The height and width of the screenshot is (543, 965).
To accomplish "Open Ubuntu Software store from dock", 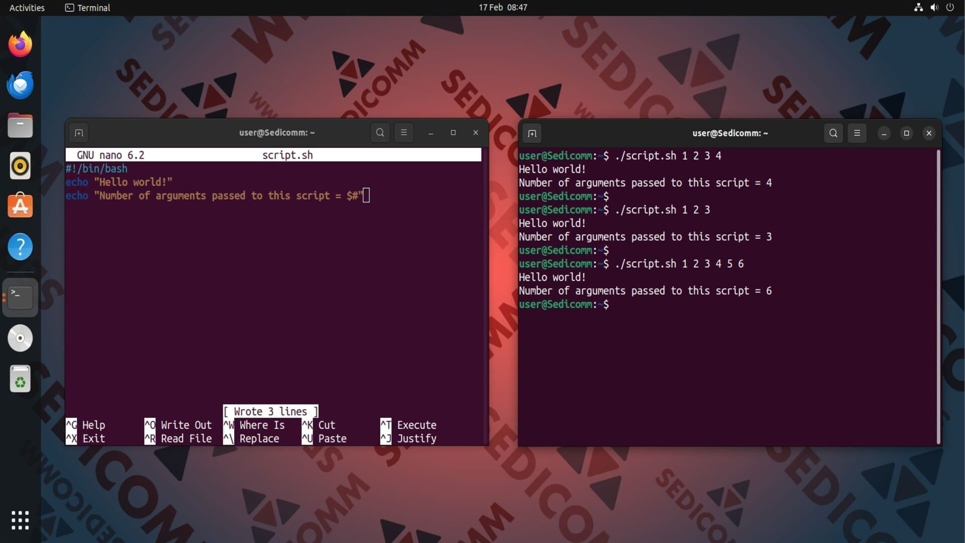I will (x=20, y=206).
